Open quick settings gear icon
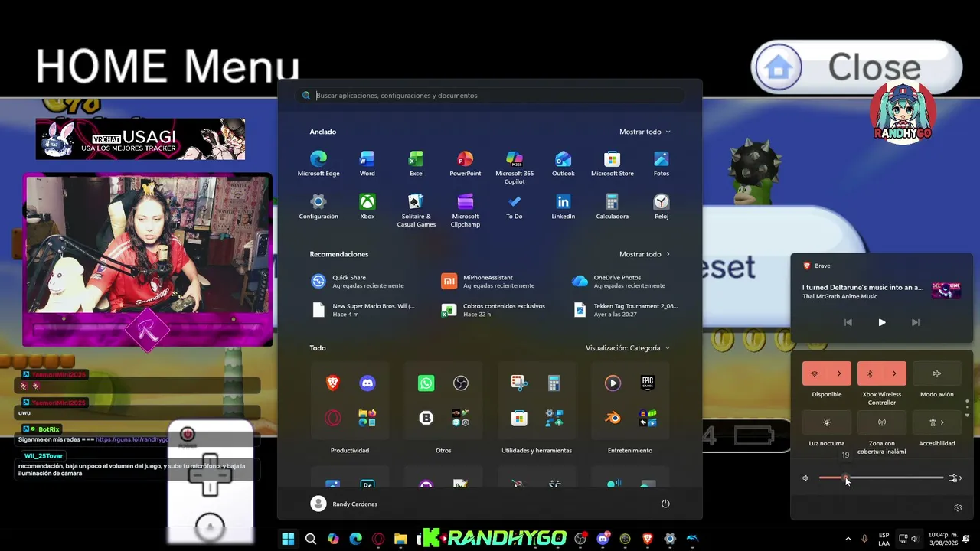This screenshot has width=980, height=551. tap(958, 507)
